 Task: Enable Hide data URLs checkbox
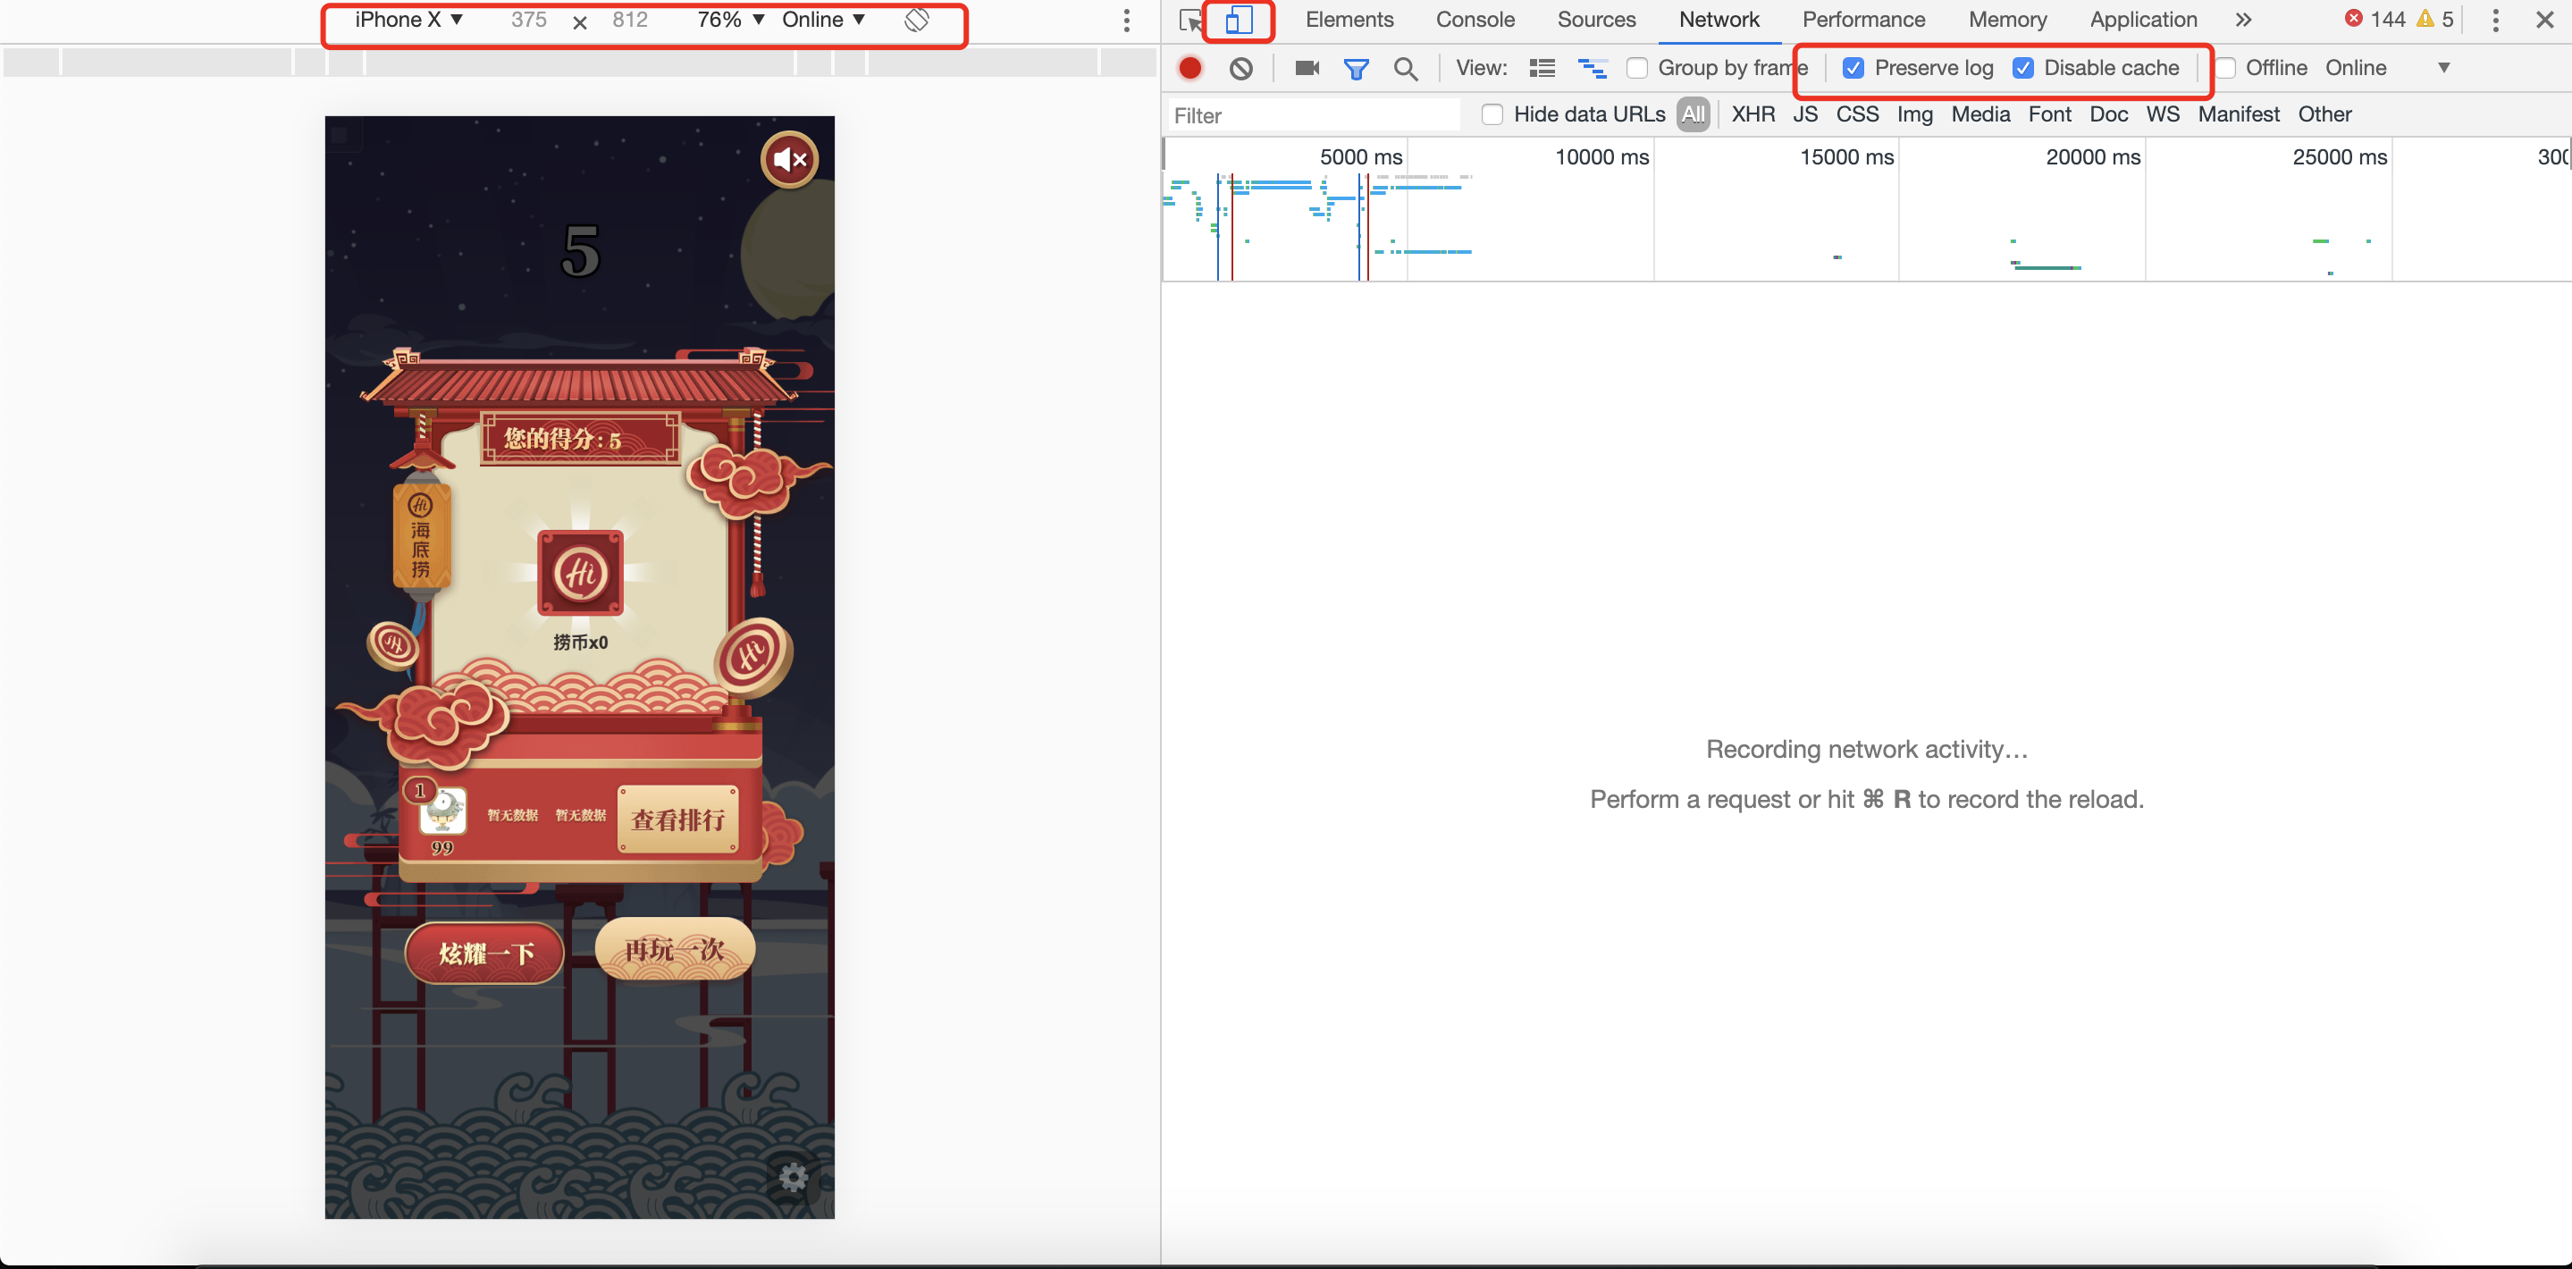1492,114
